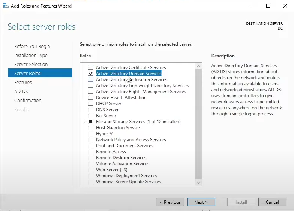
Task: Tick the Fax Server checkbox
Action: click(x=91, y=116)
